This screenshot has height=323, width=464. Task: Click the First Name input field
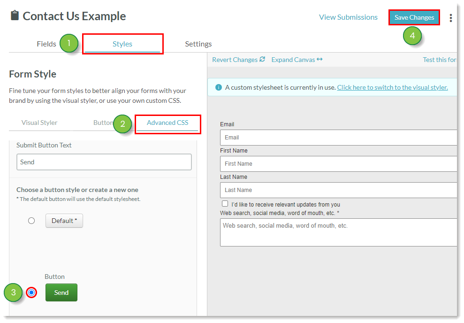(339, 164)
